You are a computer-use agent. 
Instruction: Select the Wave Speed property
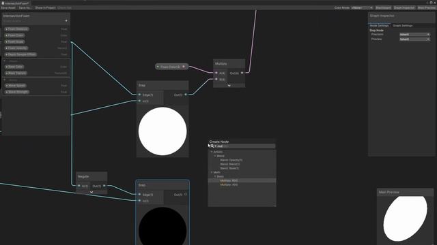coord(16,86)
